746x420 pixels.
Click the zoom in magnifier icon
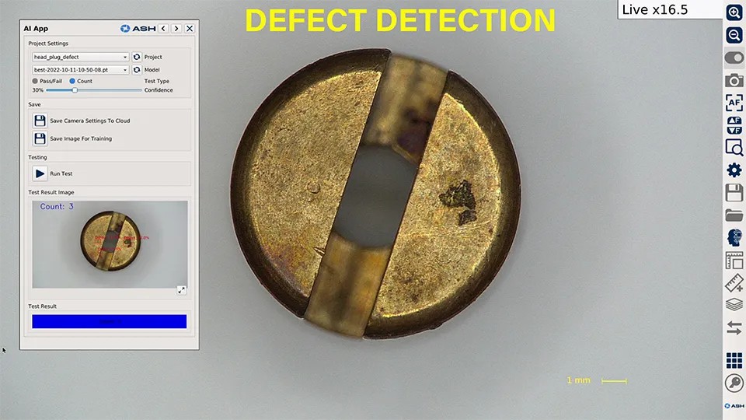734,12
